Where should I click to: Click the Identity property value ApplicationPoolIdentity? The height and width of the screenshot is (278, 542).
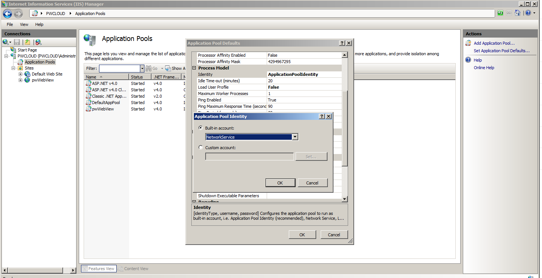293,74
